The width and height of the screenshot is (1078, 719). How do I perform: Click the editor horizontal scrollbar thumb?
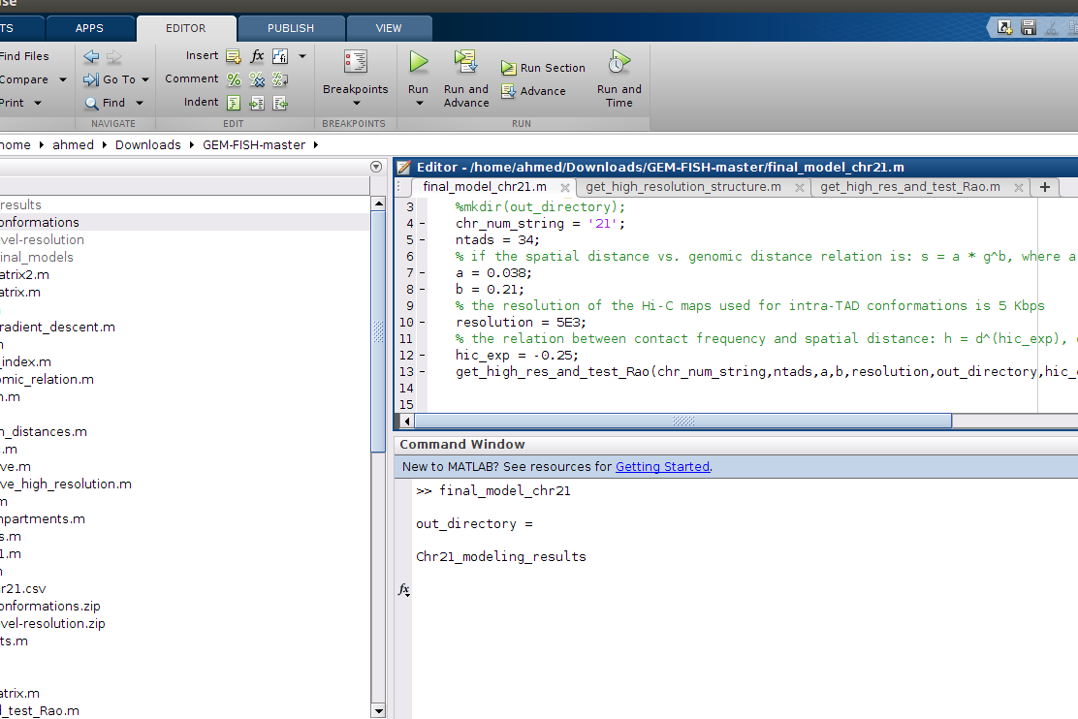coord(683,421)
